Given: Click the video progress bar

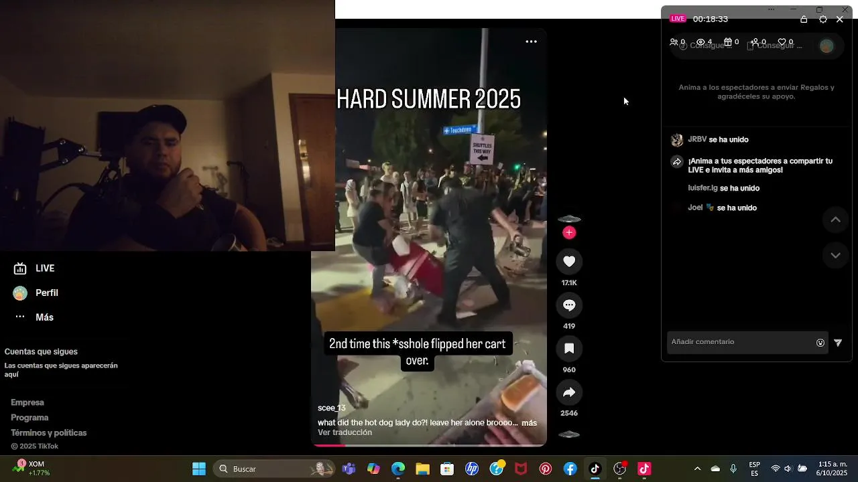Looking at the screenshot, I should (x=429, y=445).
